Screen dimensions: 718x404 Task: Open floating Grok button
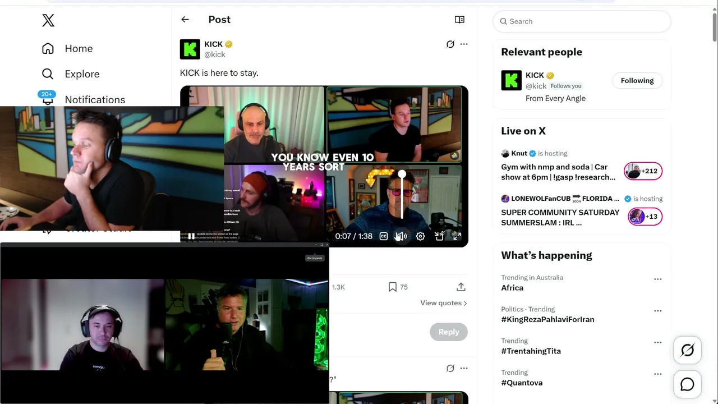tap(687, 350)
